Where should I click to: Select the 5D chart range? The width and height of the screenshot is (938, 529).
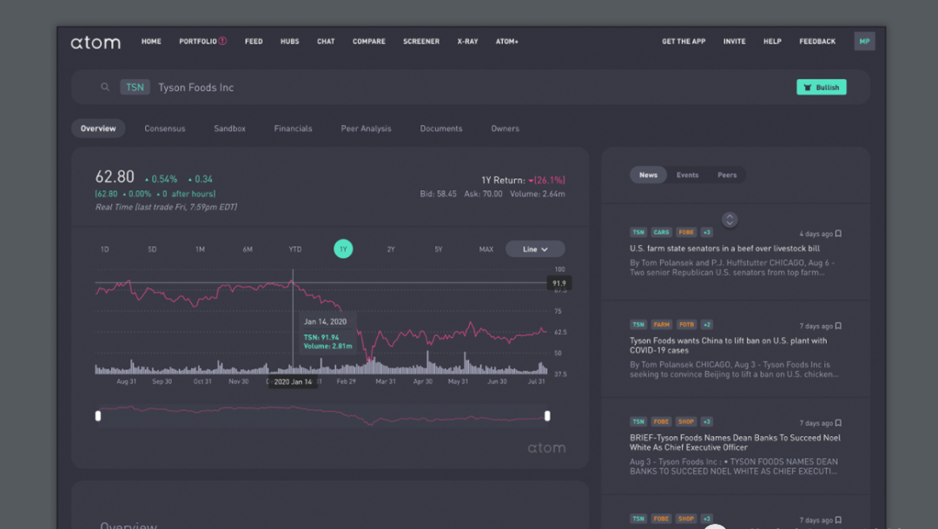click(x=152, y=249)
